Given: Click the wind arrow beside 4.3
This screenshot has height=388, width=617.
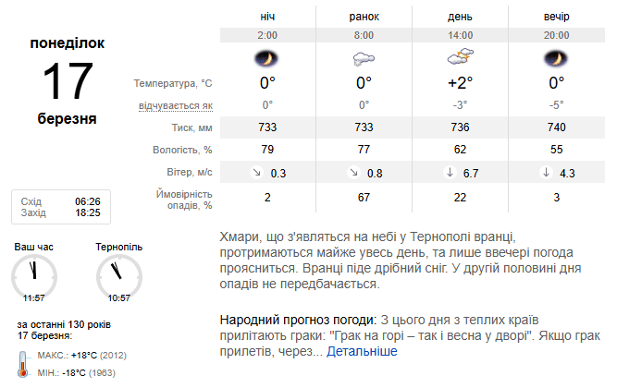Looking at the screenshot, I should 546,172.
